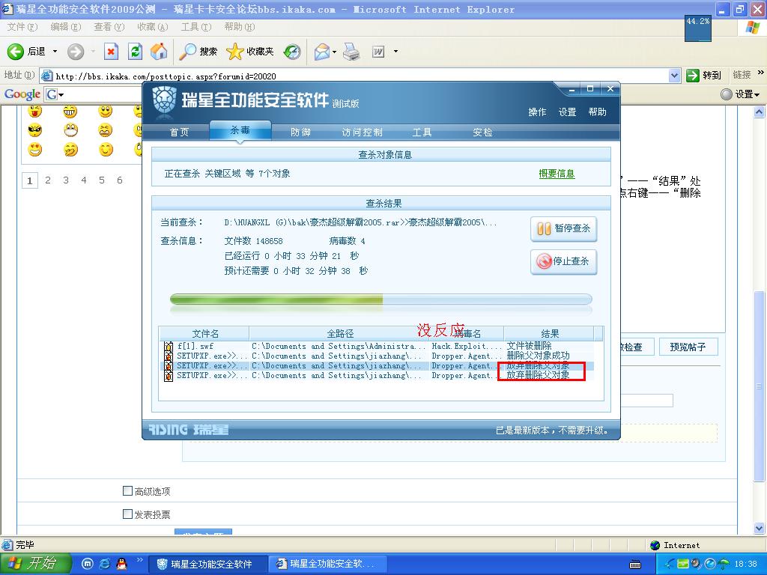Screen dimensions: 767x575
Task: Switch to the 访问控制 tab
Action: tap(362, 132)
